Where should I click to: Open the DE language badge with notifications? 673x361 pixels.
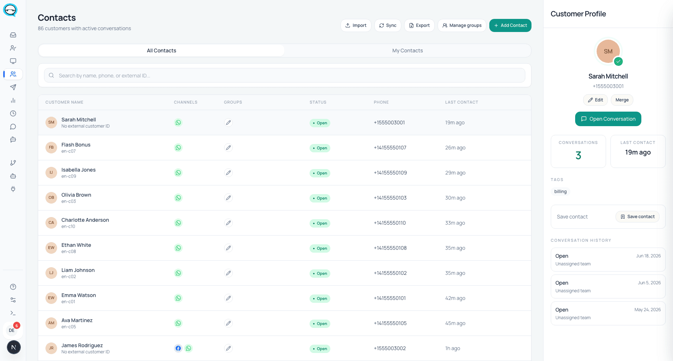[x=13, y=330]
